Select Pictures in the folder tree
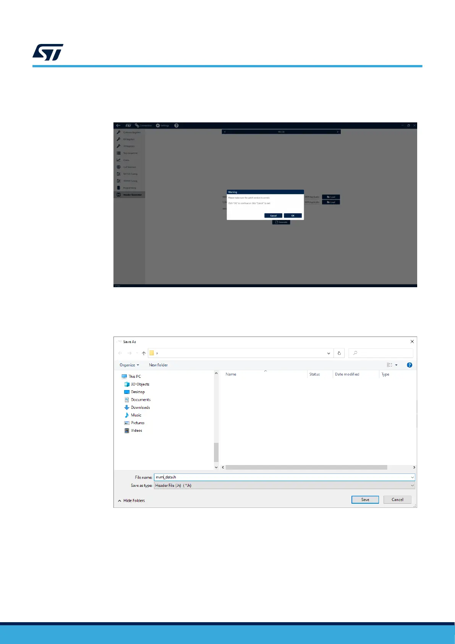The width and height of the screenshot is (455, 644). point(134,423)
